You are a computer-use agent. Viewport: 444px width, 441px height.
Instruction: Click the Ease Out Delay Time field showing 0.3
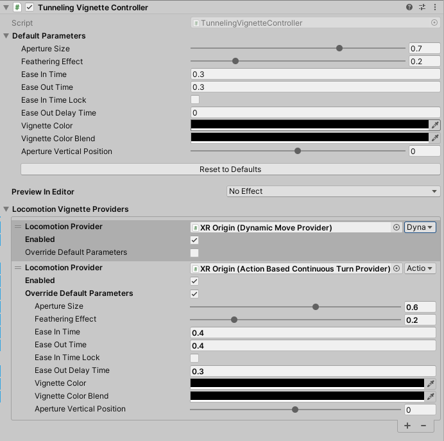(313, 371)
